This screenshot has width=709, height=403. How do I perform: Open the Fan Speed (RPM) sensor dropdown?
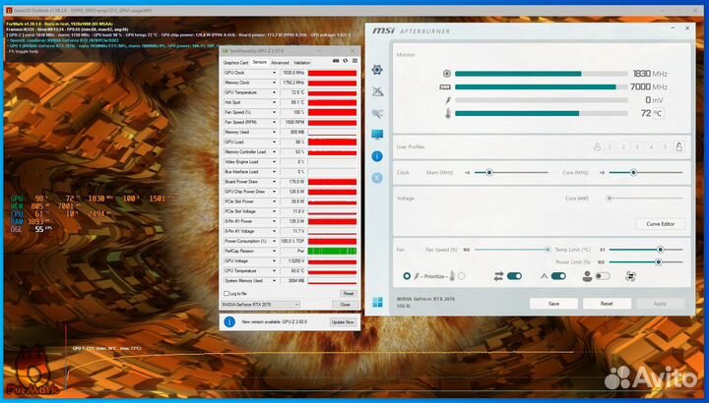pyautogui.click(x=274, y=122)
